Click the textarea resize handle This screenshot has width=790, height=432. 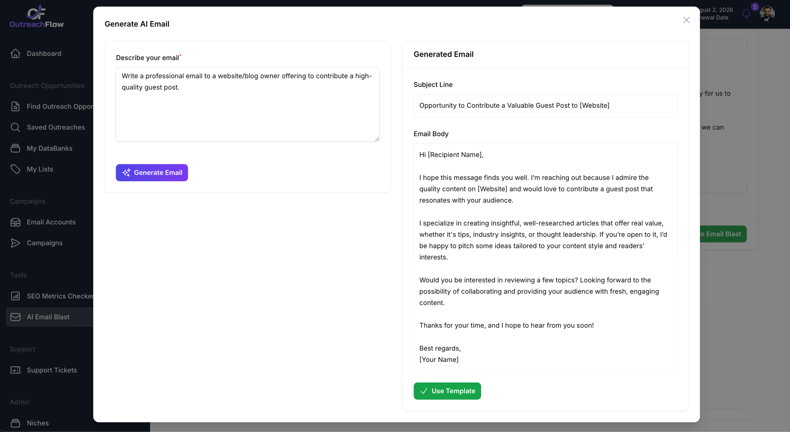377,139
